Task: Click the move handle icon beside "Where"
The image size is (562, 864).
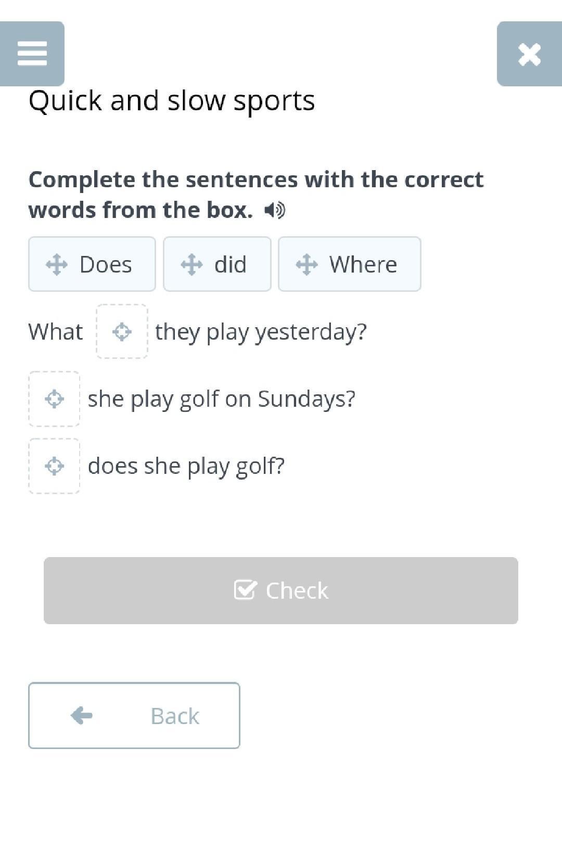Action: pyautogui.click(x=307, y=264)
